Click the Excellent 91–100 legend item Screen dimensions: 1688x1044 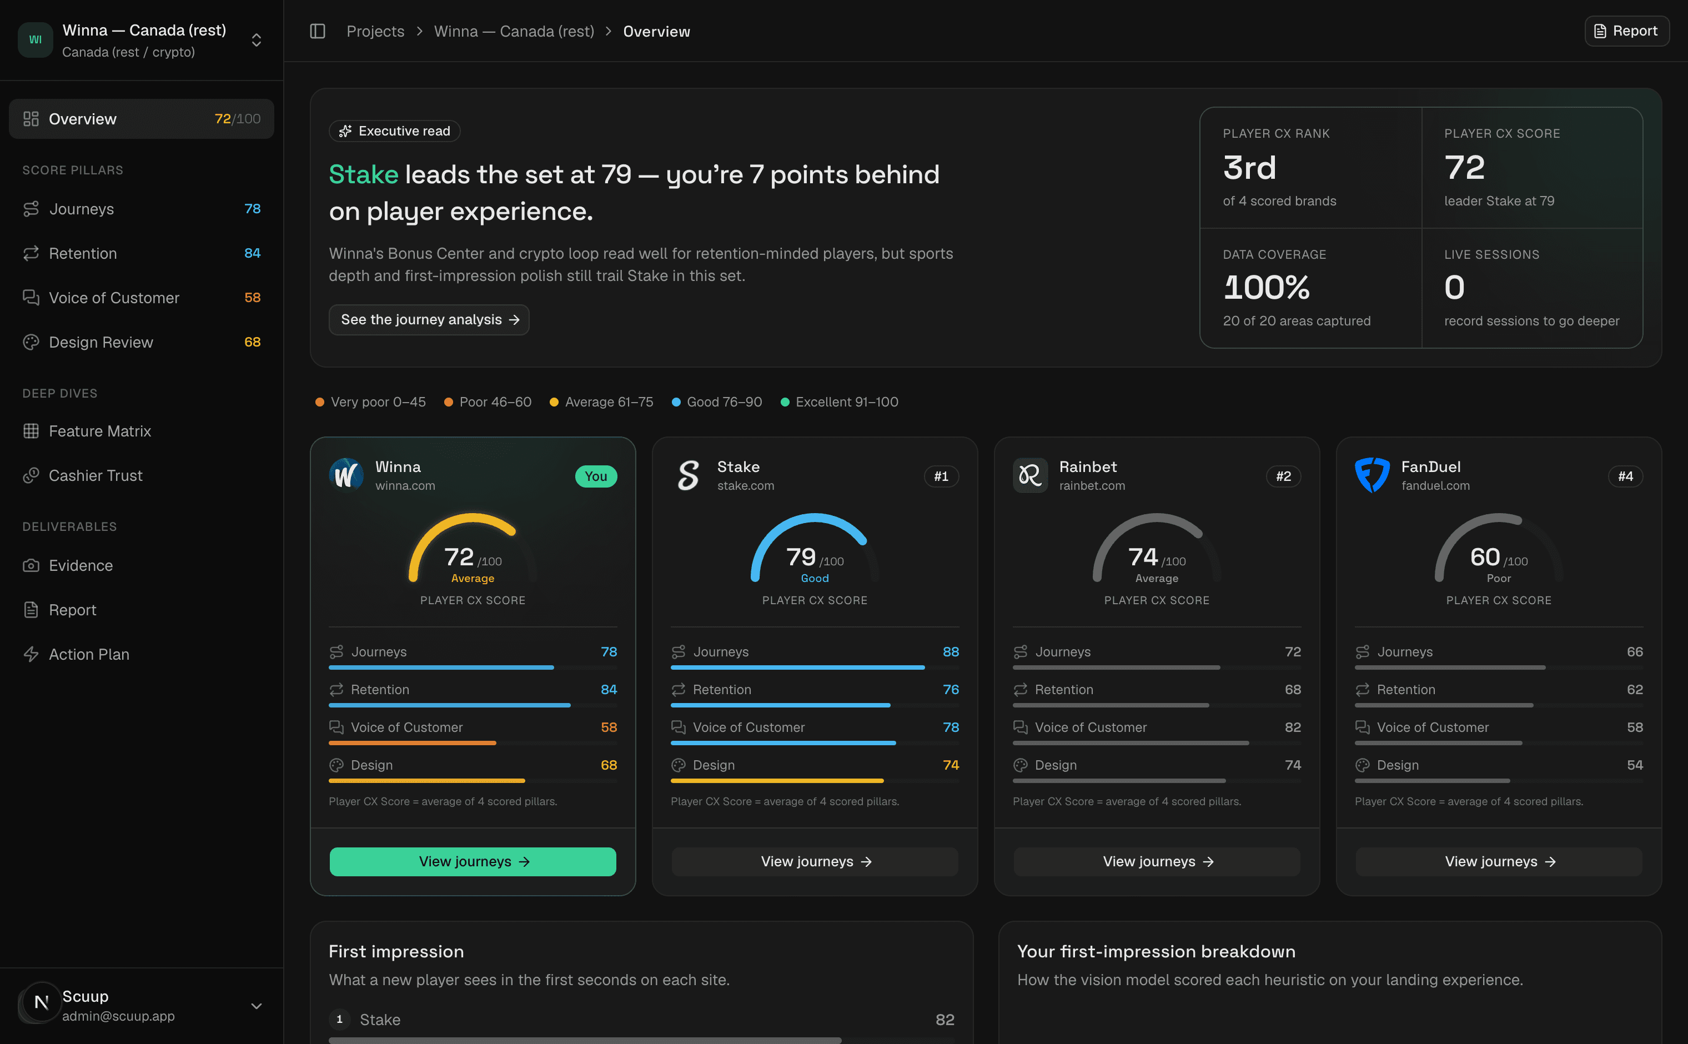click(x=840, y=402)
